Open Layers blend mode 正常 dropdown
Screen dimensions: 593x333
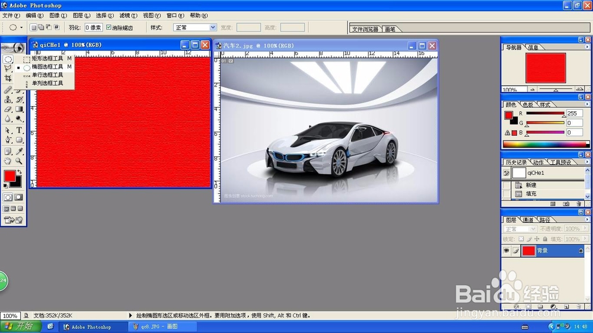533,229
